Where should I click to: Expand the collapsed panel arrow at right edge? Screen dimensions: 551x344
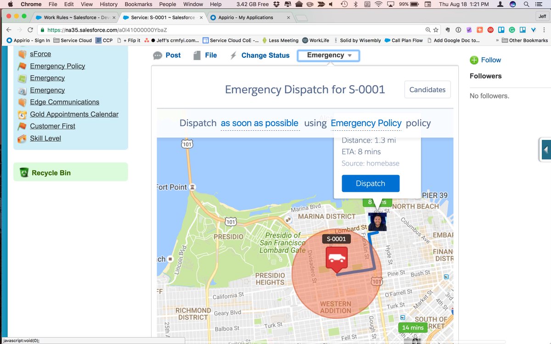pyautogui.click(x=545, y=150)
